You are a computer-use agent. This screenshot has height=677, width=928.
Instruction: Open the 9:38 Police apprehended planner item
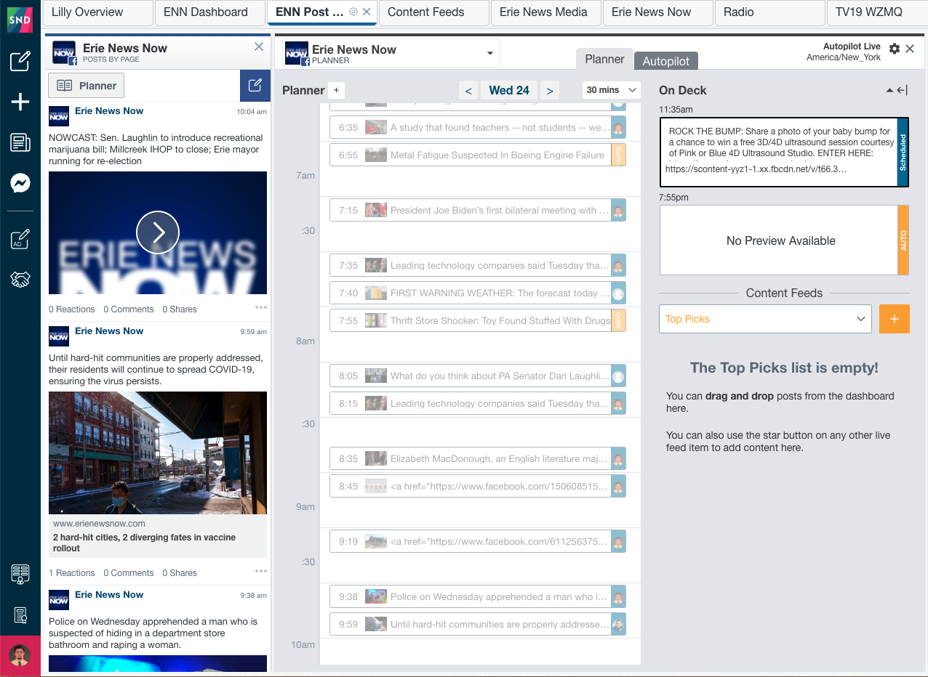[x=478, y=596]
